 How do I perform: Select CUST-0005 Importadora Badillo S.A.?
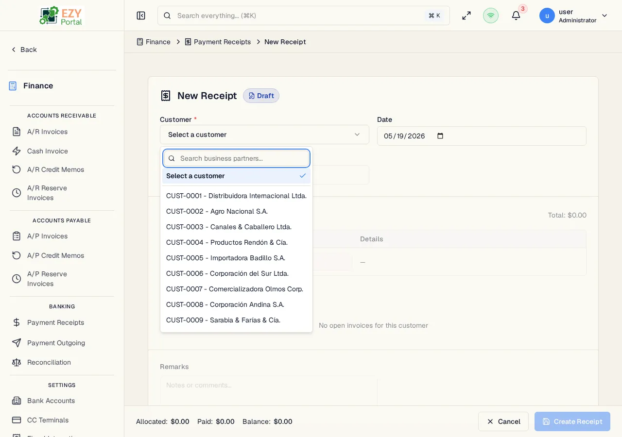[x=236, y=258]
